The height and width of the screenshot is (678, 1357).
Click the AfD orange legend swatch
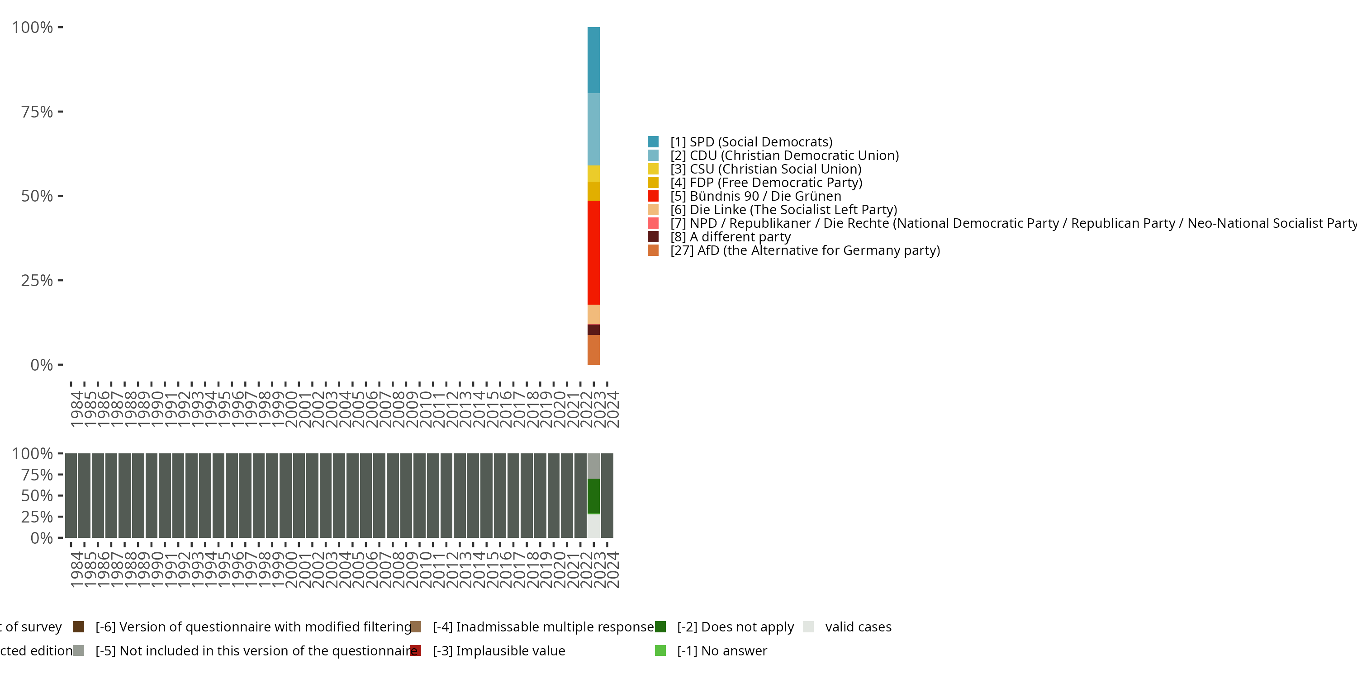(653, 250)
